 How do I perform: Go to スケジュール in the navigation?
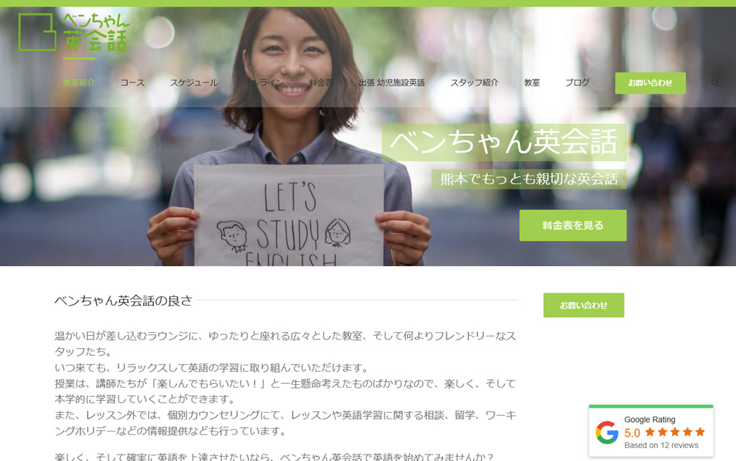click(x=194, y=83)
